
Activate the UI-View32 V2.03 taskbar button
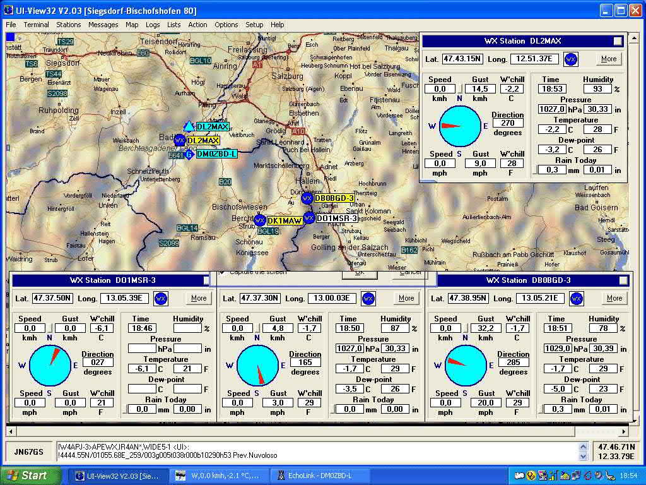coord(117,476)
